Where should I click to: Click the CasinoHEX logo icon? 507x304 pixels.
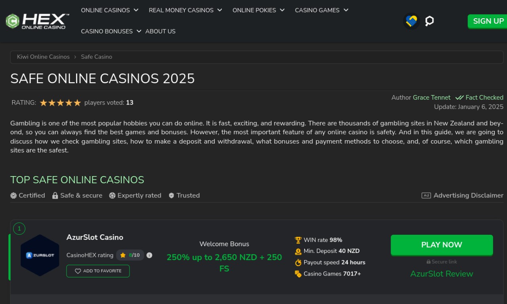click(13, 21)
